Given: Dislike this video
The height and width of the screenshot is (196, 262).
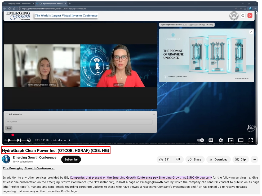Looking at the screenshot, I should pos(178,159).
